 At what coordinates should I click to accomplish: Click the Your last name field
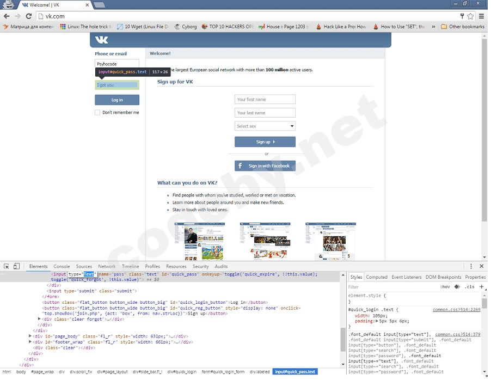tap(265, 113)
